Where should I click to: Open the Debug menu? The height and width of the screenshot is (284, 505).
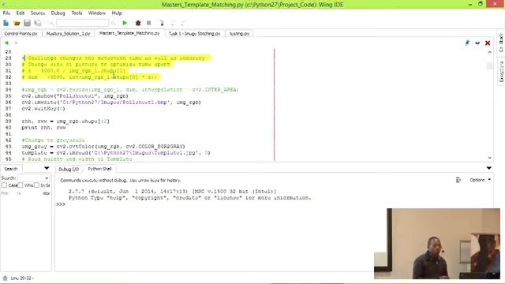(58, 13)
